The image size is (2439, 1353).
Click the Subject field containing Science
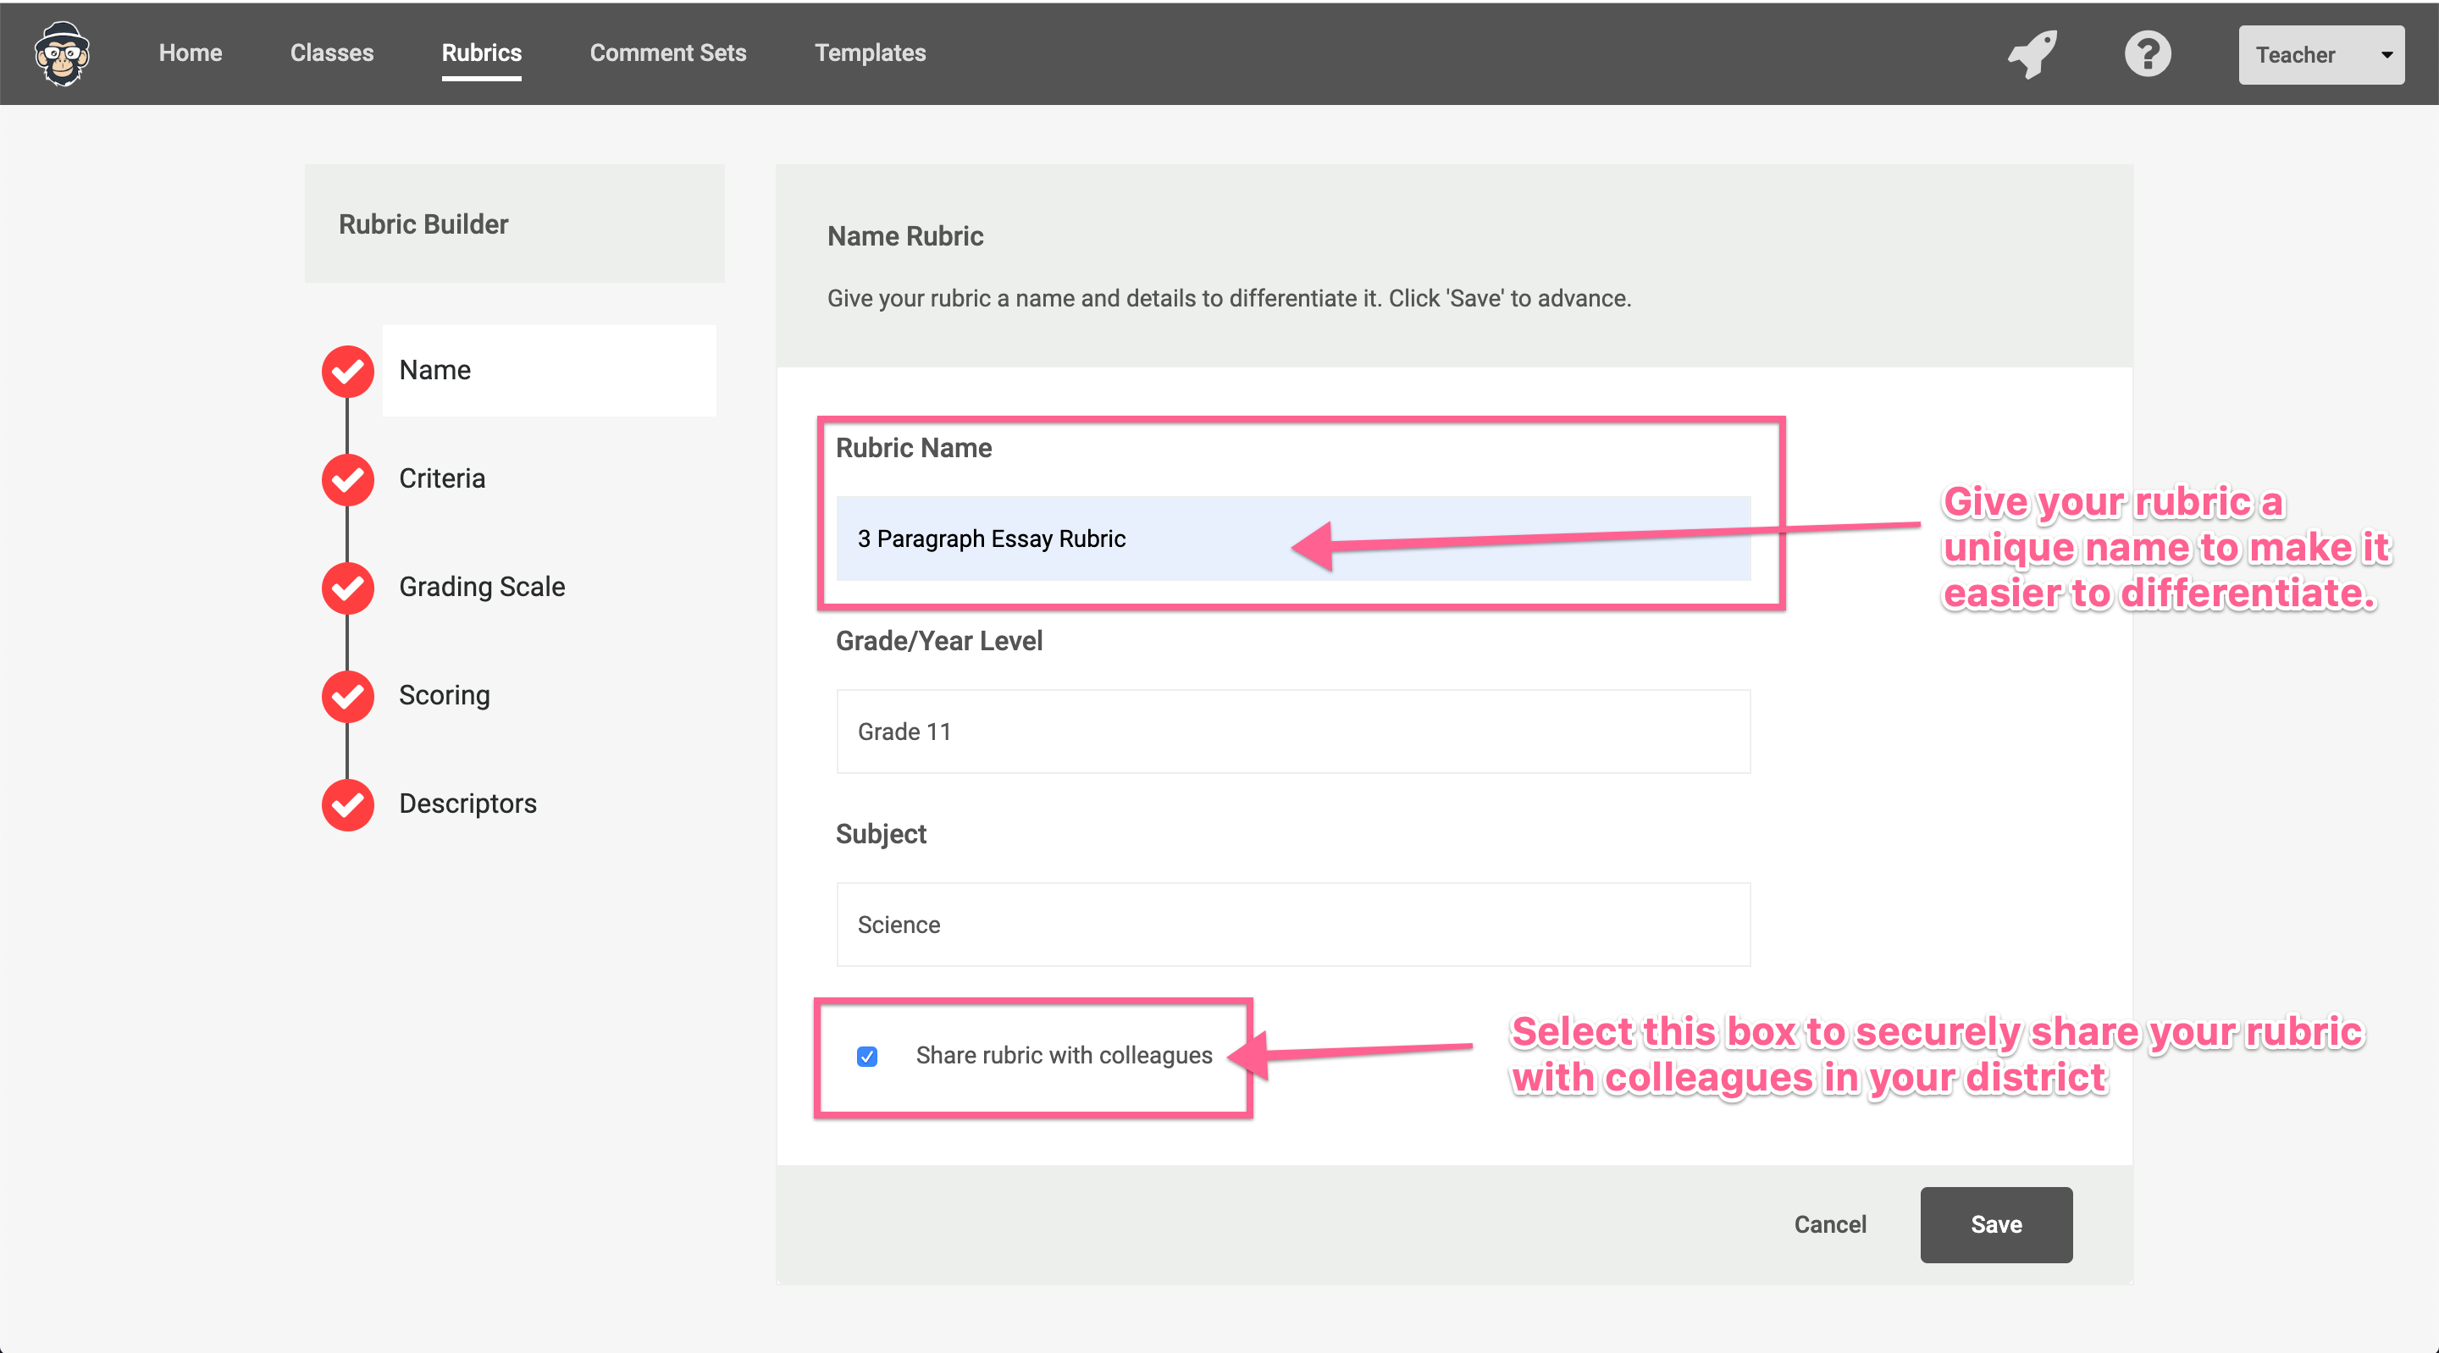tap(1292, 925)
